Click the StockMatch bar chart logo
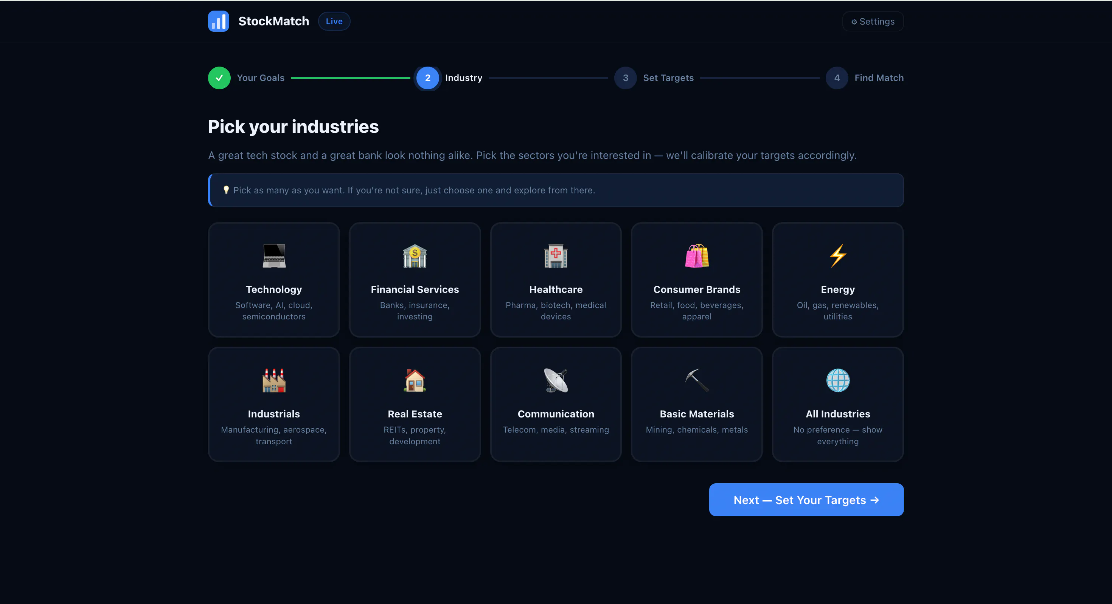 click(x=219, y=21)
